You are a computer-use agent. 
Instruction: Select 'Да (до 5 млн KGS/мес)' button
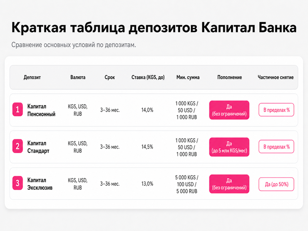(x=229, y=147)
